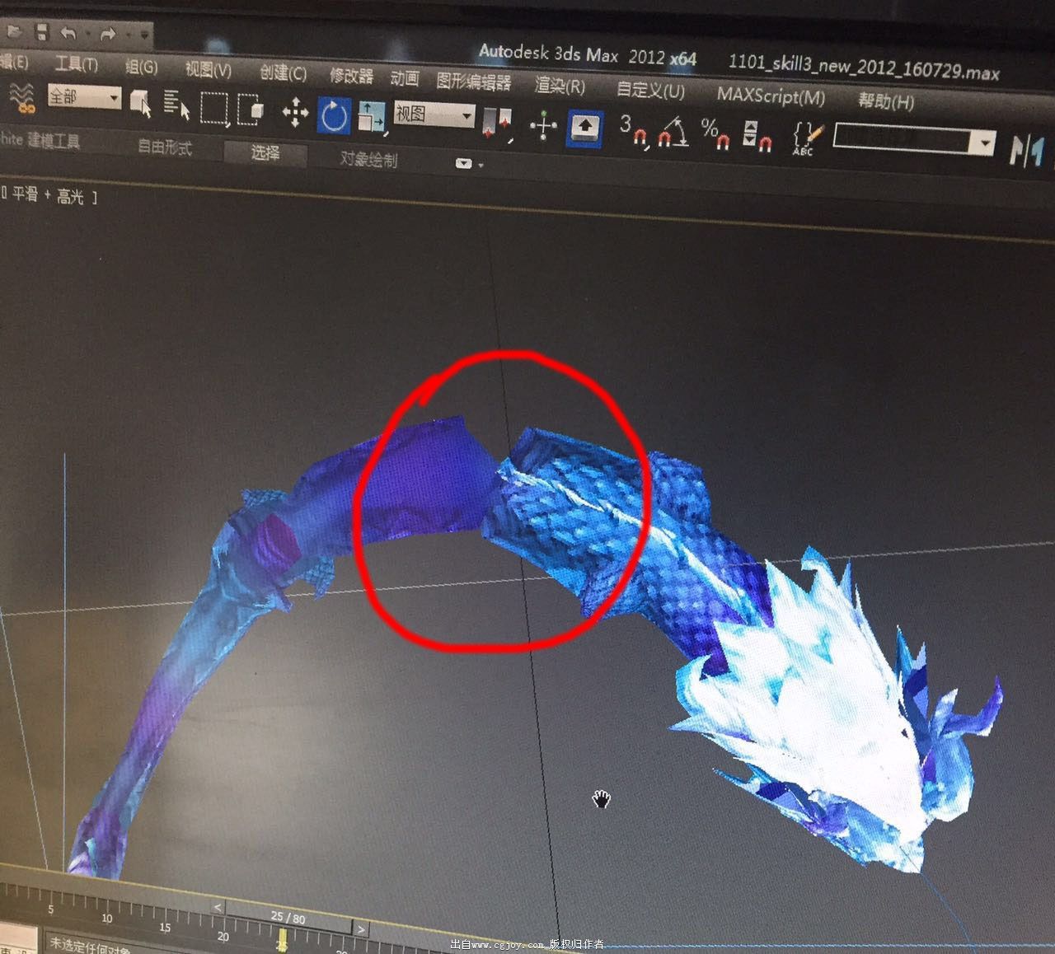The width and height of the screenshot is (1055, 954).
Task: Toggle the Spinner Snap icon
Action: coord(757,137)
